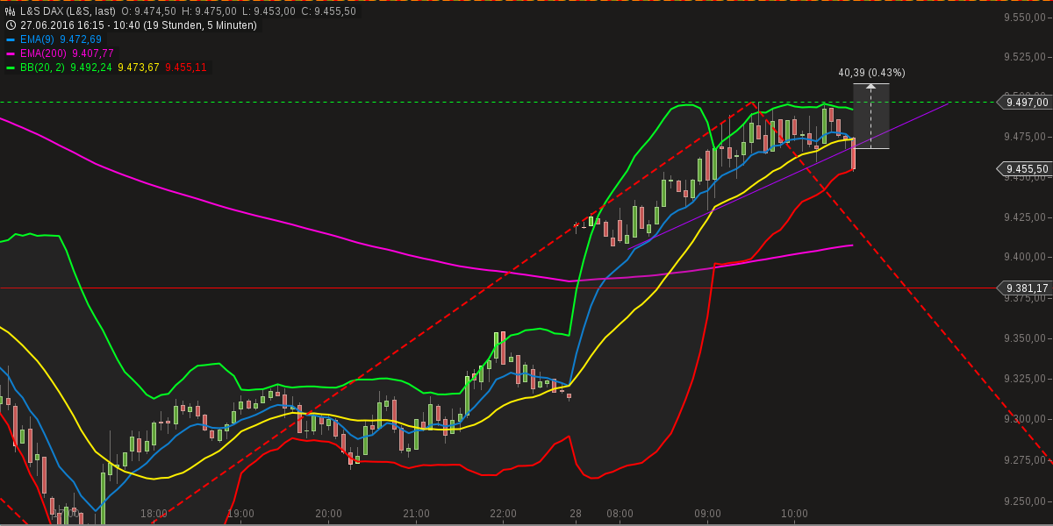Click the yellow middle band value 9.473,67
1053x526 pixels.
[x=139, y=68]
